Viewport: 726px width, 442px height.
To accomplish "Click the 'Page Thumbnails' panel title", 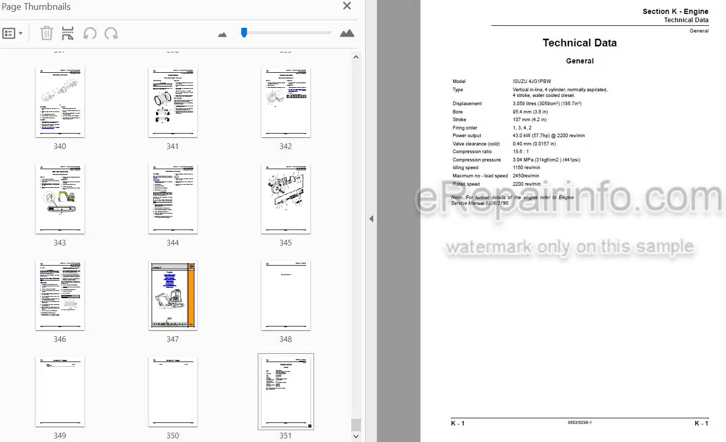I will click(x=36, y=7).
